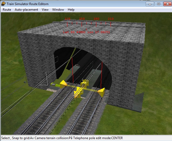Viewport: 172px width, 141px height.
Task: Open the View menu
Action: 45,10
